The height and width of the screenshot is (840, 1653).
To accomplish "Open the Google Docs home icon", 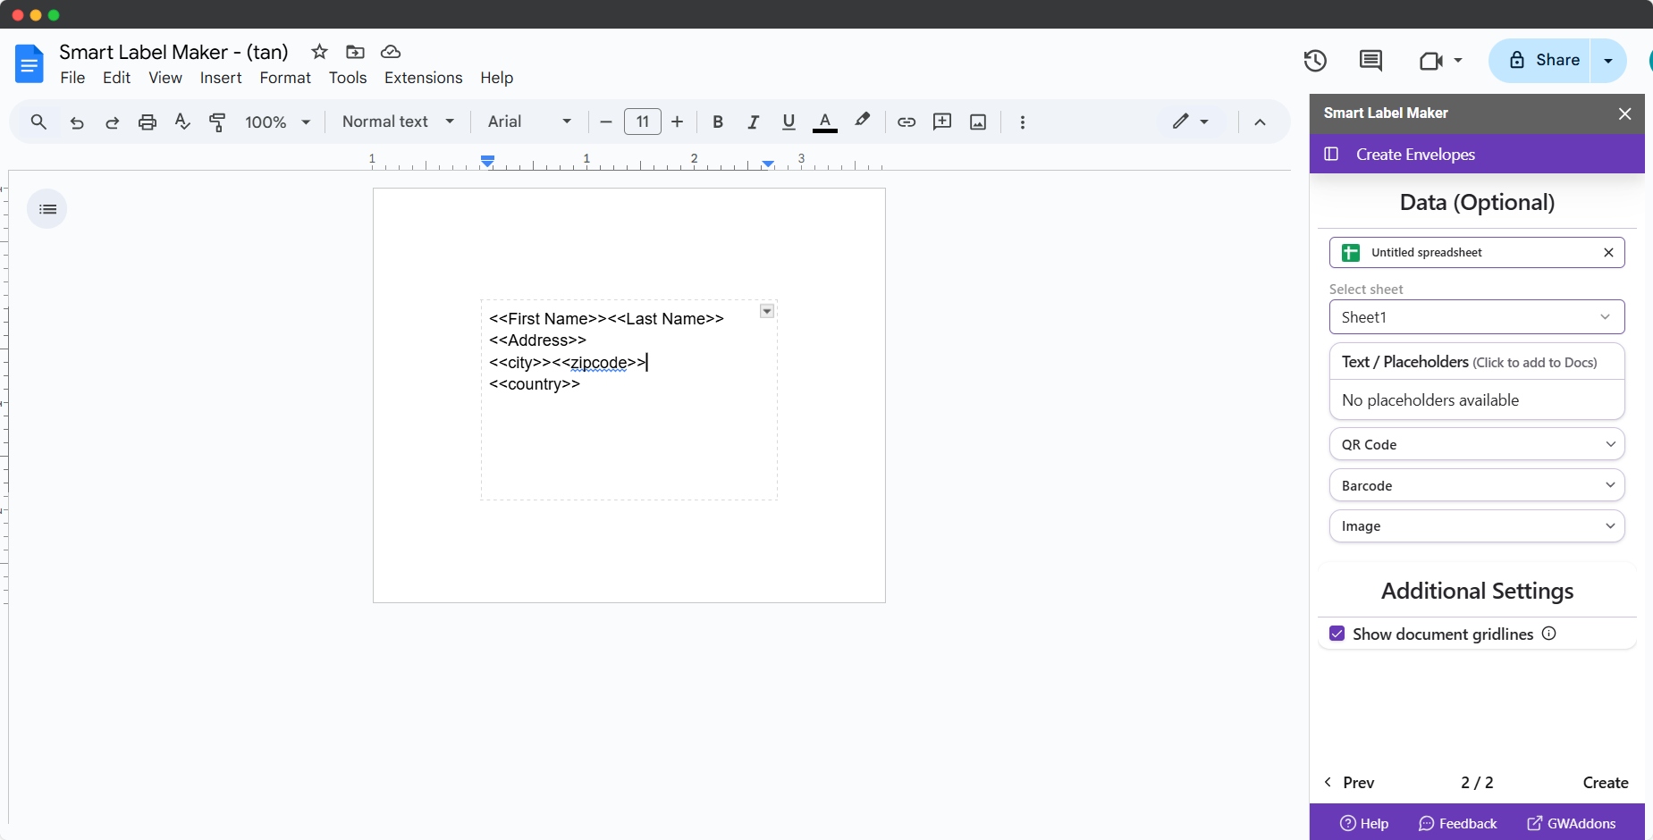I will point(30,63).
